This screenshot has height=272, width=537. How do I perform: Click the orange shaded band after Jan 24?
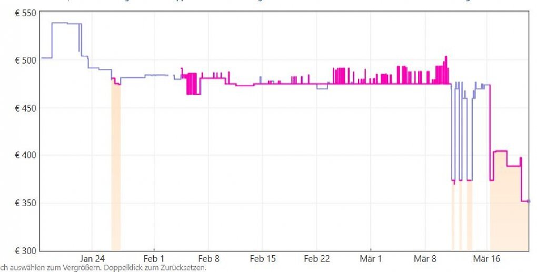pos(116,166)
